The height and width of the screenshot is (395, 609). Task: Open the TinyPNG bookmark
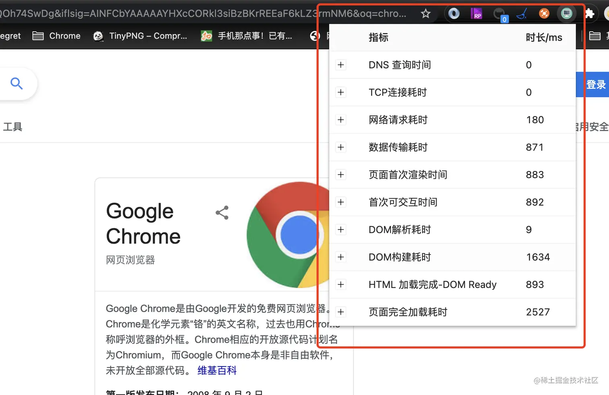140,36
